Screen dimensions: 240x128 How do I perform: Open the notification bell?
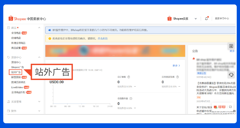coord(206,19)
